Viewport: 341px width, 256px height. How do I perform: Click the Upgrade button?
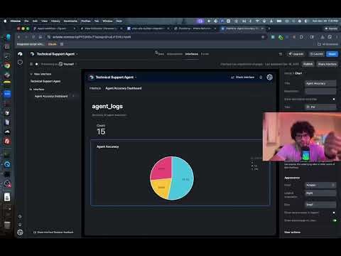(x=296, y=54)
